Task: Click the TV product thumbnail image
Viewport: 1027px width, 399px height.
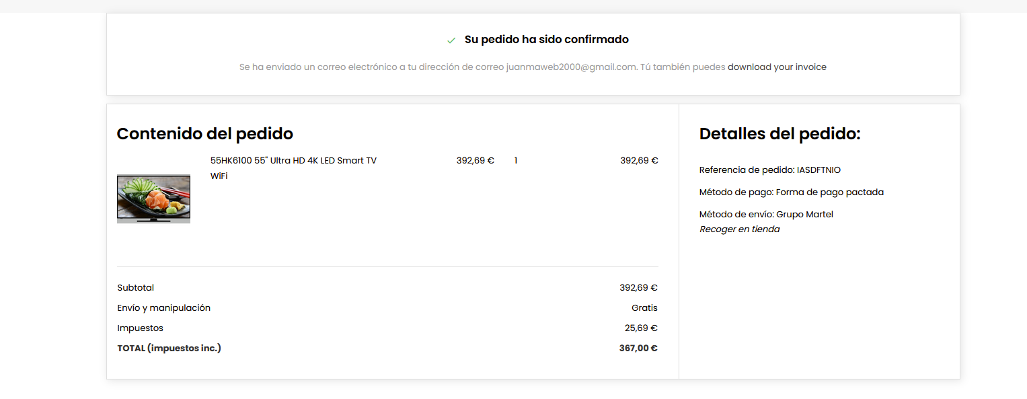Action: 153,198
